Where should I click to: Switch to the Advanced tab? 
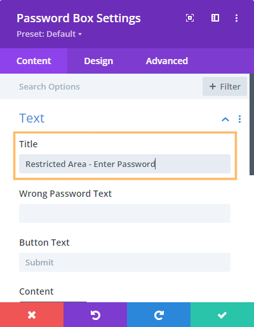click(x=167, y=61)
